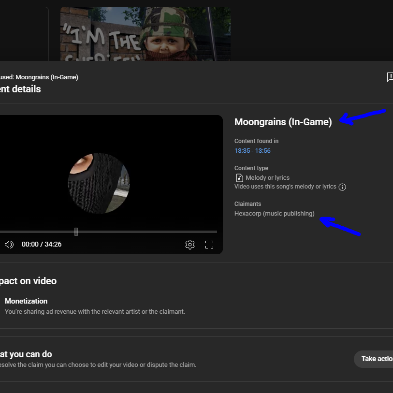Click the info icon beside melody or lyrics
The image size is (393, 393).
coord(342,187)
